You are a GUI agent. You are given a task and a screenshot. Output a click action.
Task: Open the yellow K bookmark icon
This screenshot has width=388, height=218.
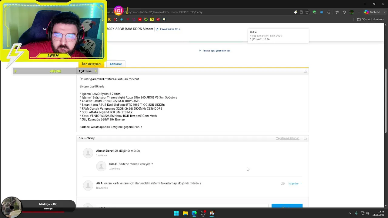(x=109, y=19)
